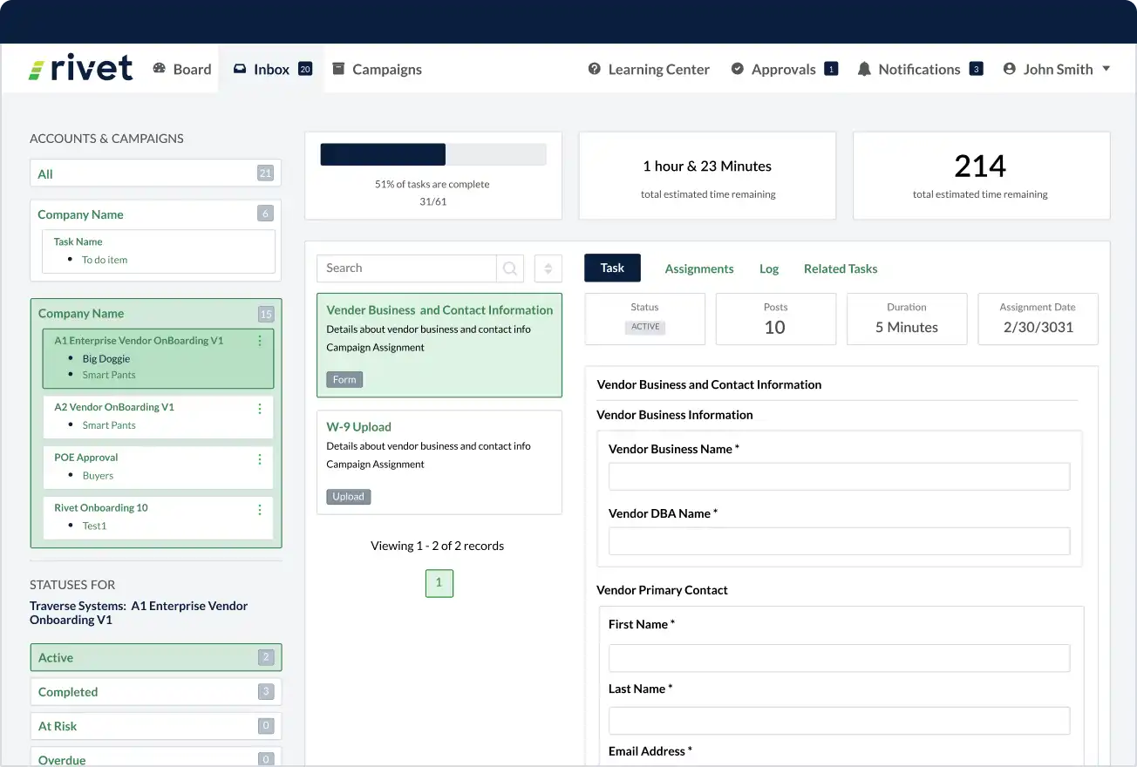Image resolution: width=1137 pixels, height=767 pixels.
Task: Select the Completed status filter
Action: [x=155, y=691]
